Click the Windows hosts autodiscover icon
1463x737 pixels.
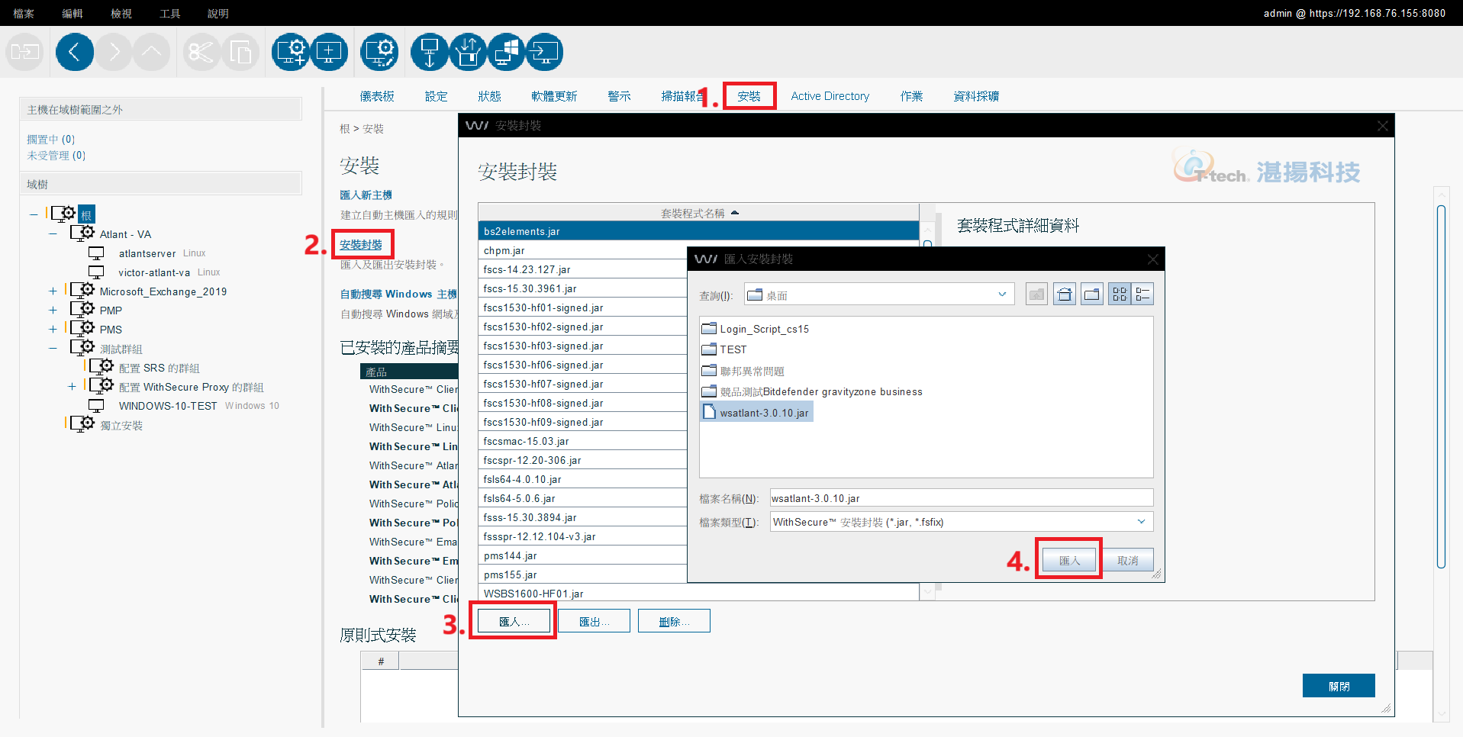pyautogui.click(x=506, y=52)
